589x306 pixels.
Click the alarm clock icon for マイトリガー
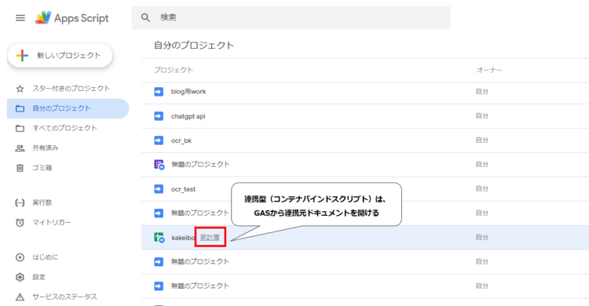[20, 223]
